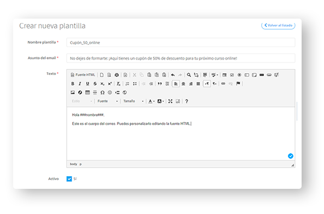This screenshot has width=324, height=214.
Task: Open the Replace icon
Action: (x=196, y=75)
